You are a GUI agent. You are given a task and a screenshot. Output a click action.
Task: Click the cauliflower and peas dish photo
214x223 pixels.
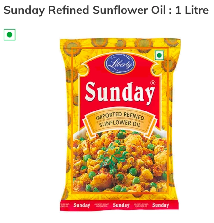click(x=120, y=162)
